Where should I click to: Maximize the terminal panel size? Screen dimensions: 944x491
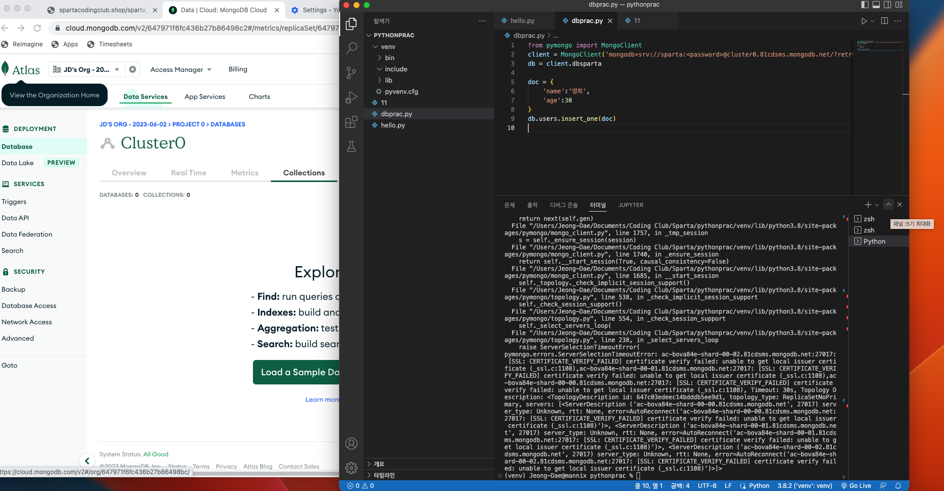888,204
